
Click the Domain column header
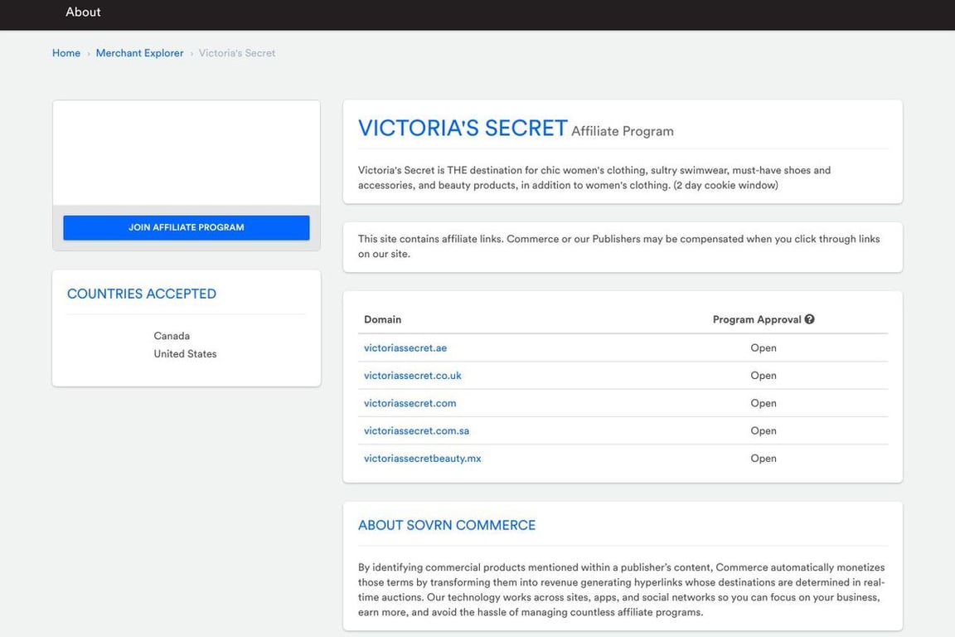383,319
